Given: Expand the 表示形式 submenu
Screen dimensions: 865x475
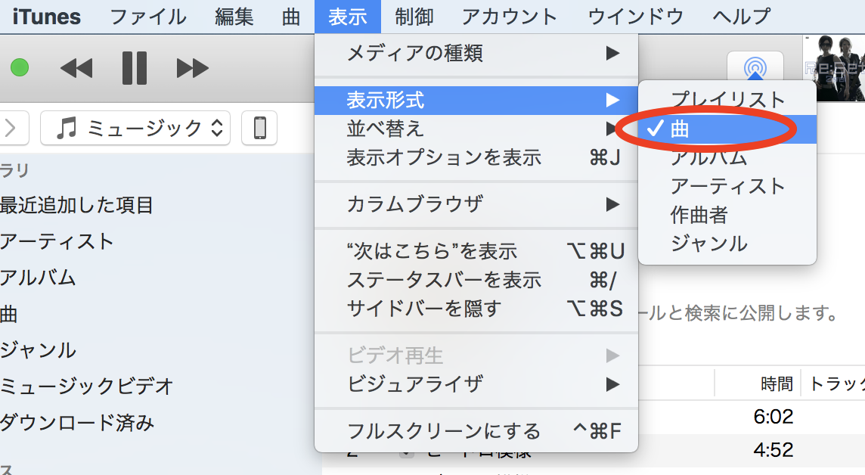Looking at the screenshot, I should (x=476, y=101).
